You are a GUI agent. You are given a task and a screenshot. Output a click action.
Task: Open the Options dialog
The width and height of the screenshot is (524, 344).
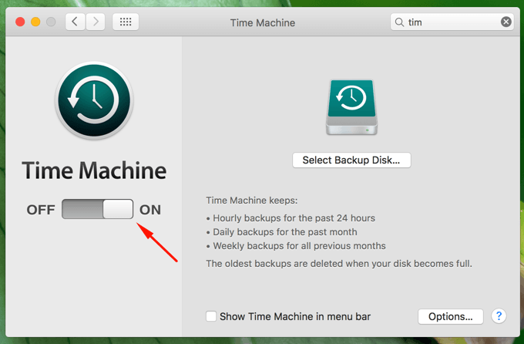451,316
